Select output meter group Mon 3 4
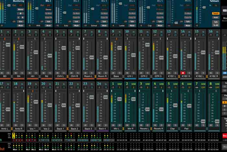 [18, 149]
